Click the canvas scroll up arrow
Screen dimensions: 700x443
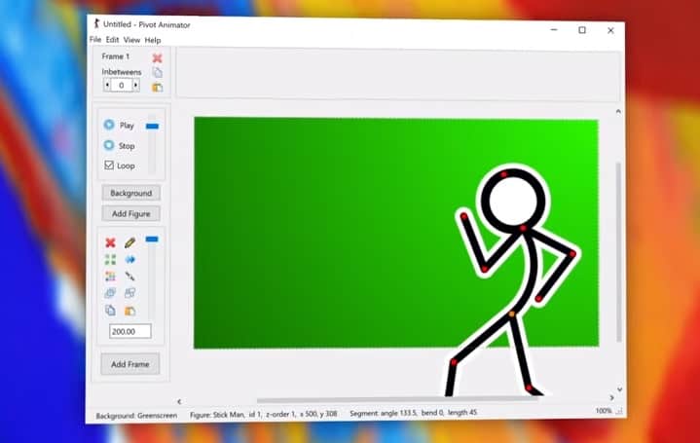point(618,112)
